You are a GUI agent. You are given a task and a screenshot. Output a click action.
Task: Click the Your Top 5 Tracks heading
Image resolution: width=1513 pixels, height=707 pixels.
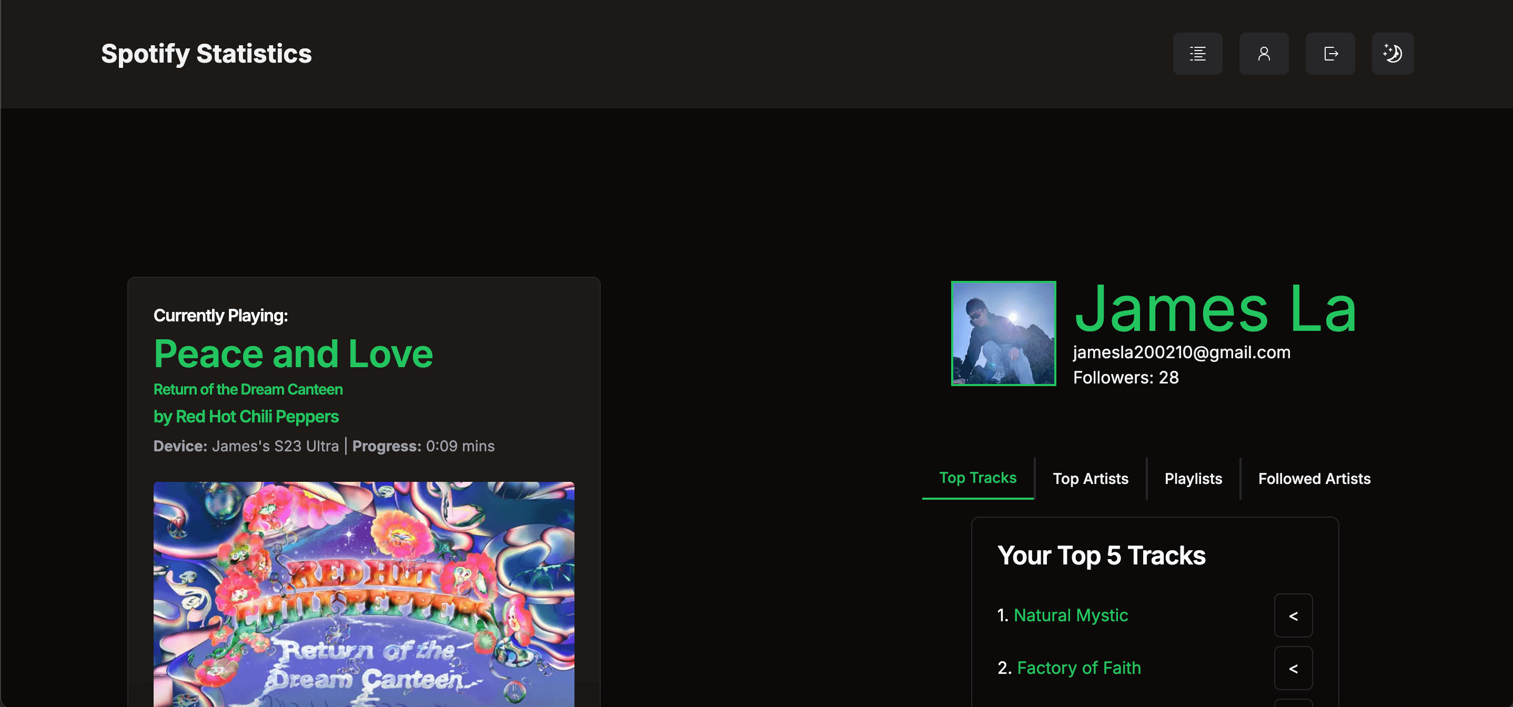[x=1101, y=555]
